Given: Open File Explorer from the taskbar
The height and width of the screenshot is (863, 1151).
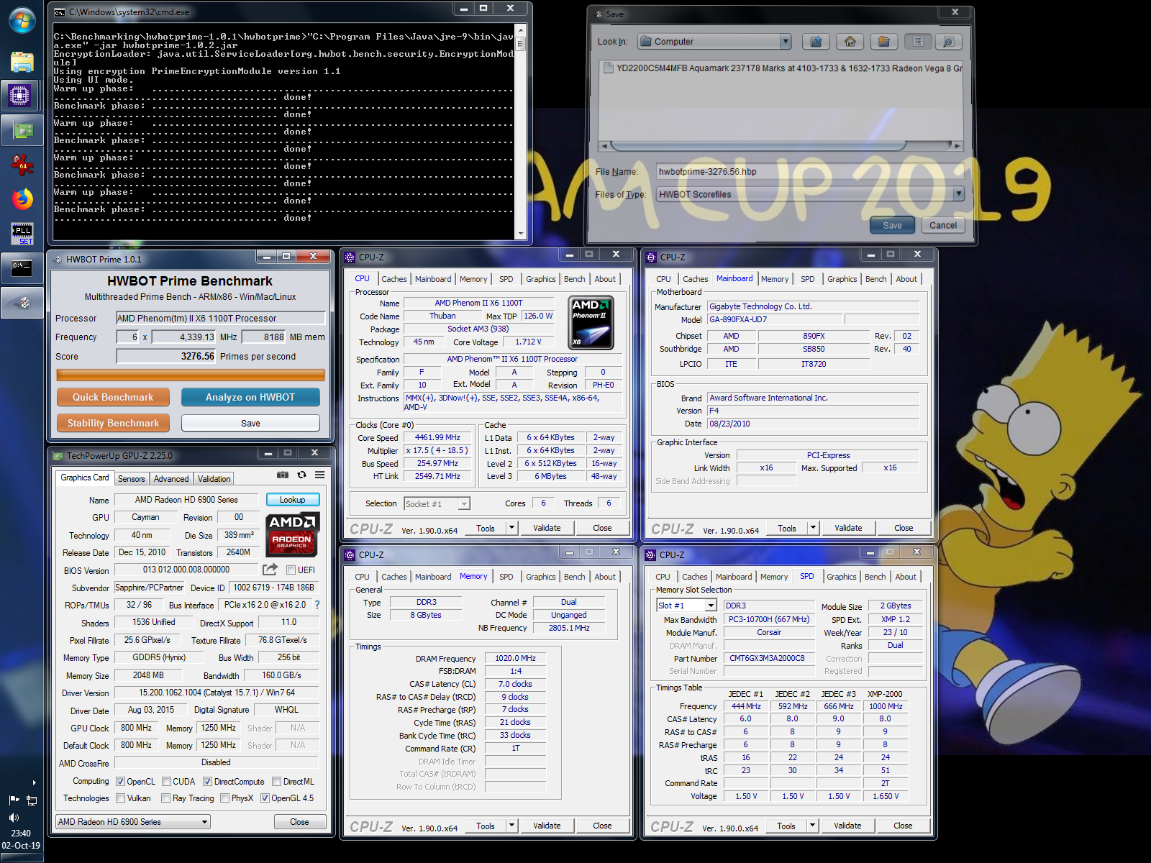Looking at the screenshot, I should point(22,62).
